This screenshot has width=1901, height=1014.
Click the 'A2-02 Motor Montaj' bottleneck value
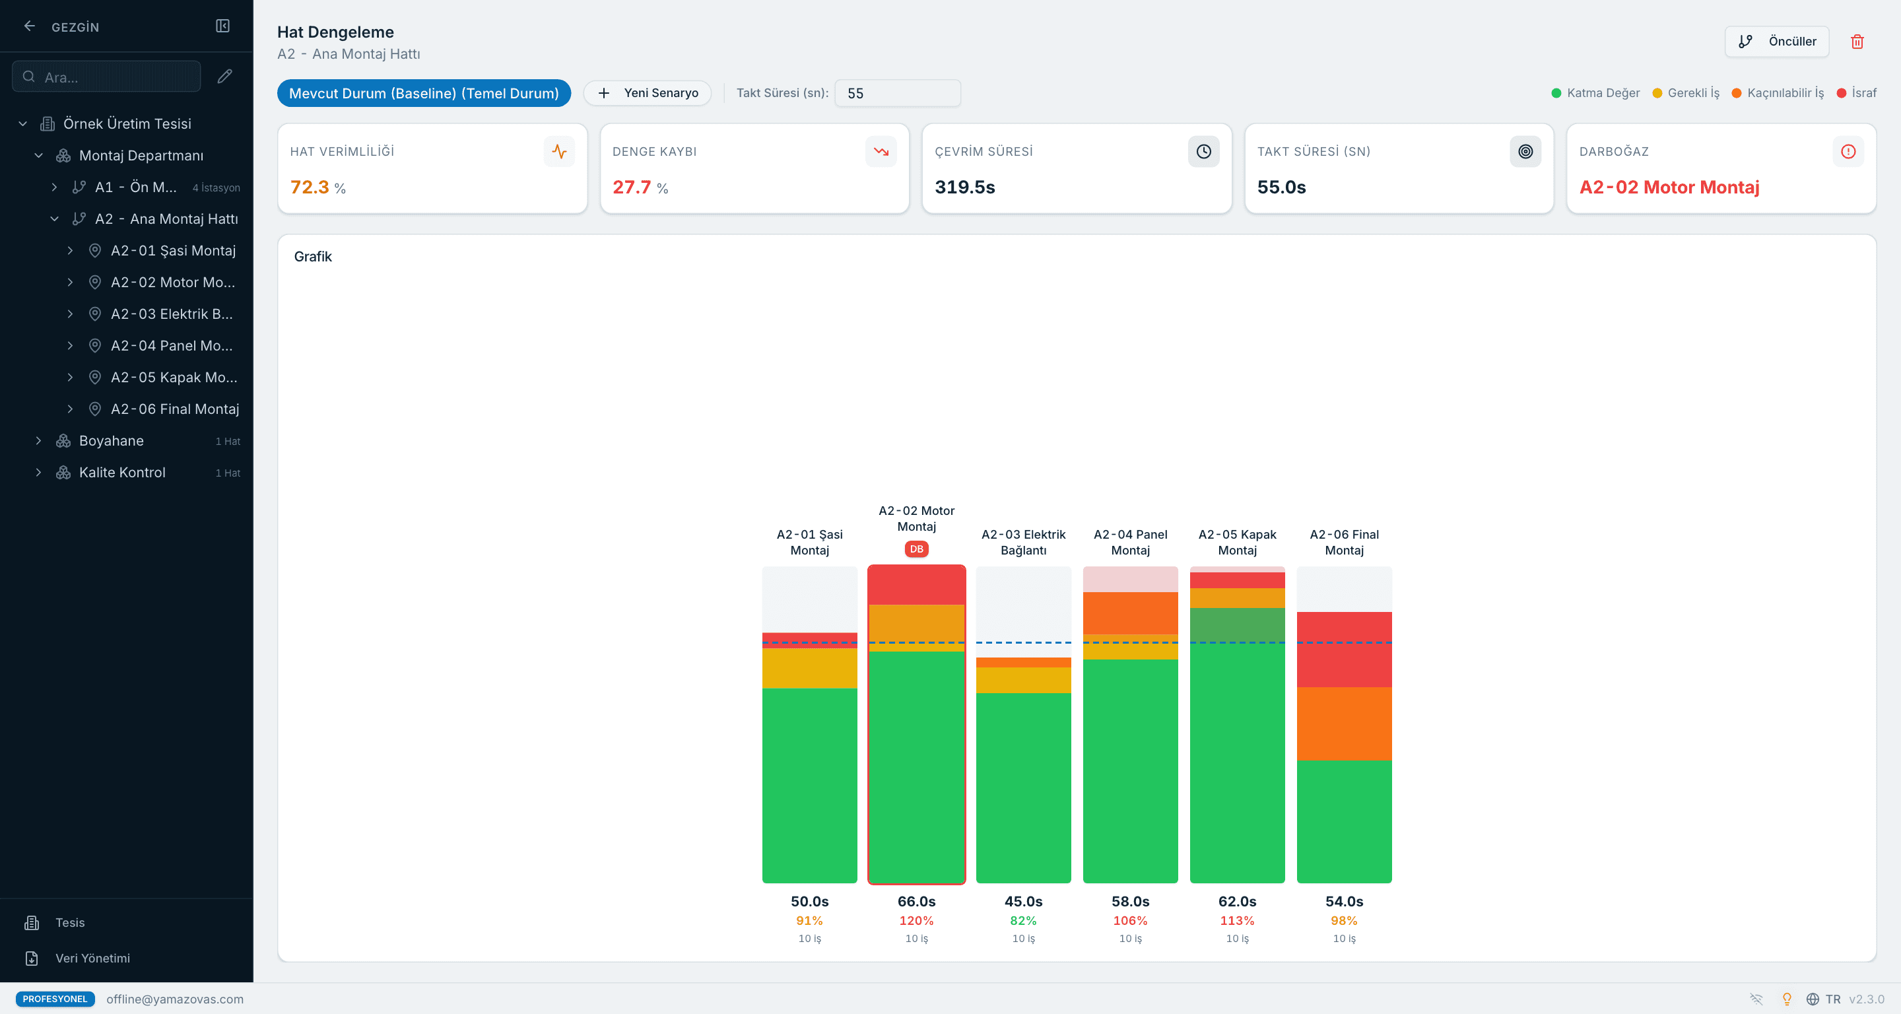click(1669, 187)
